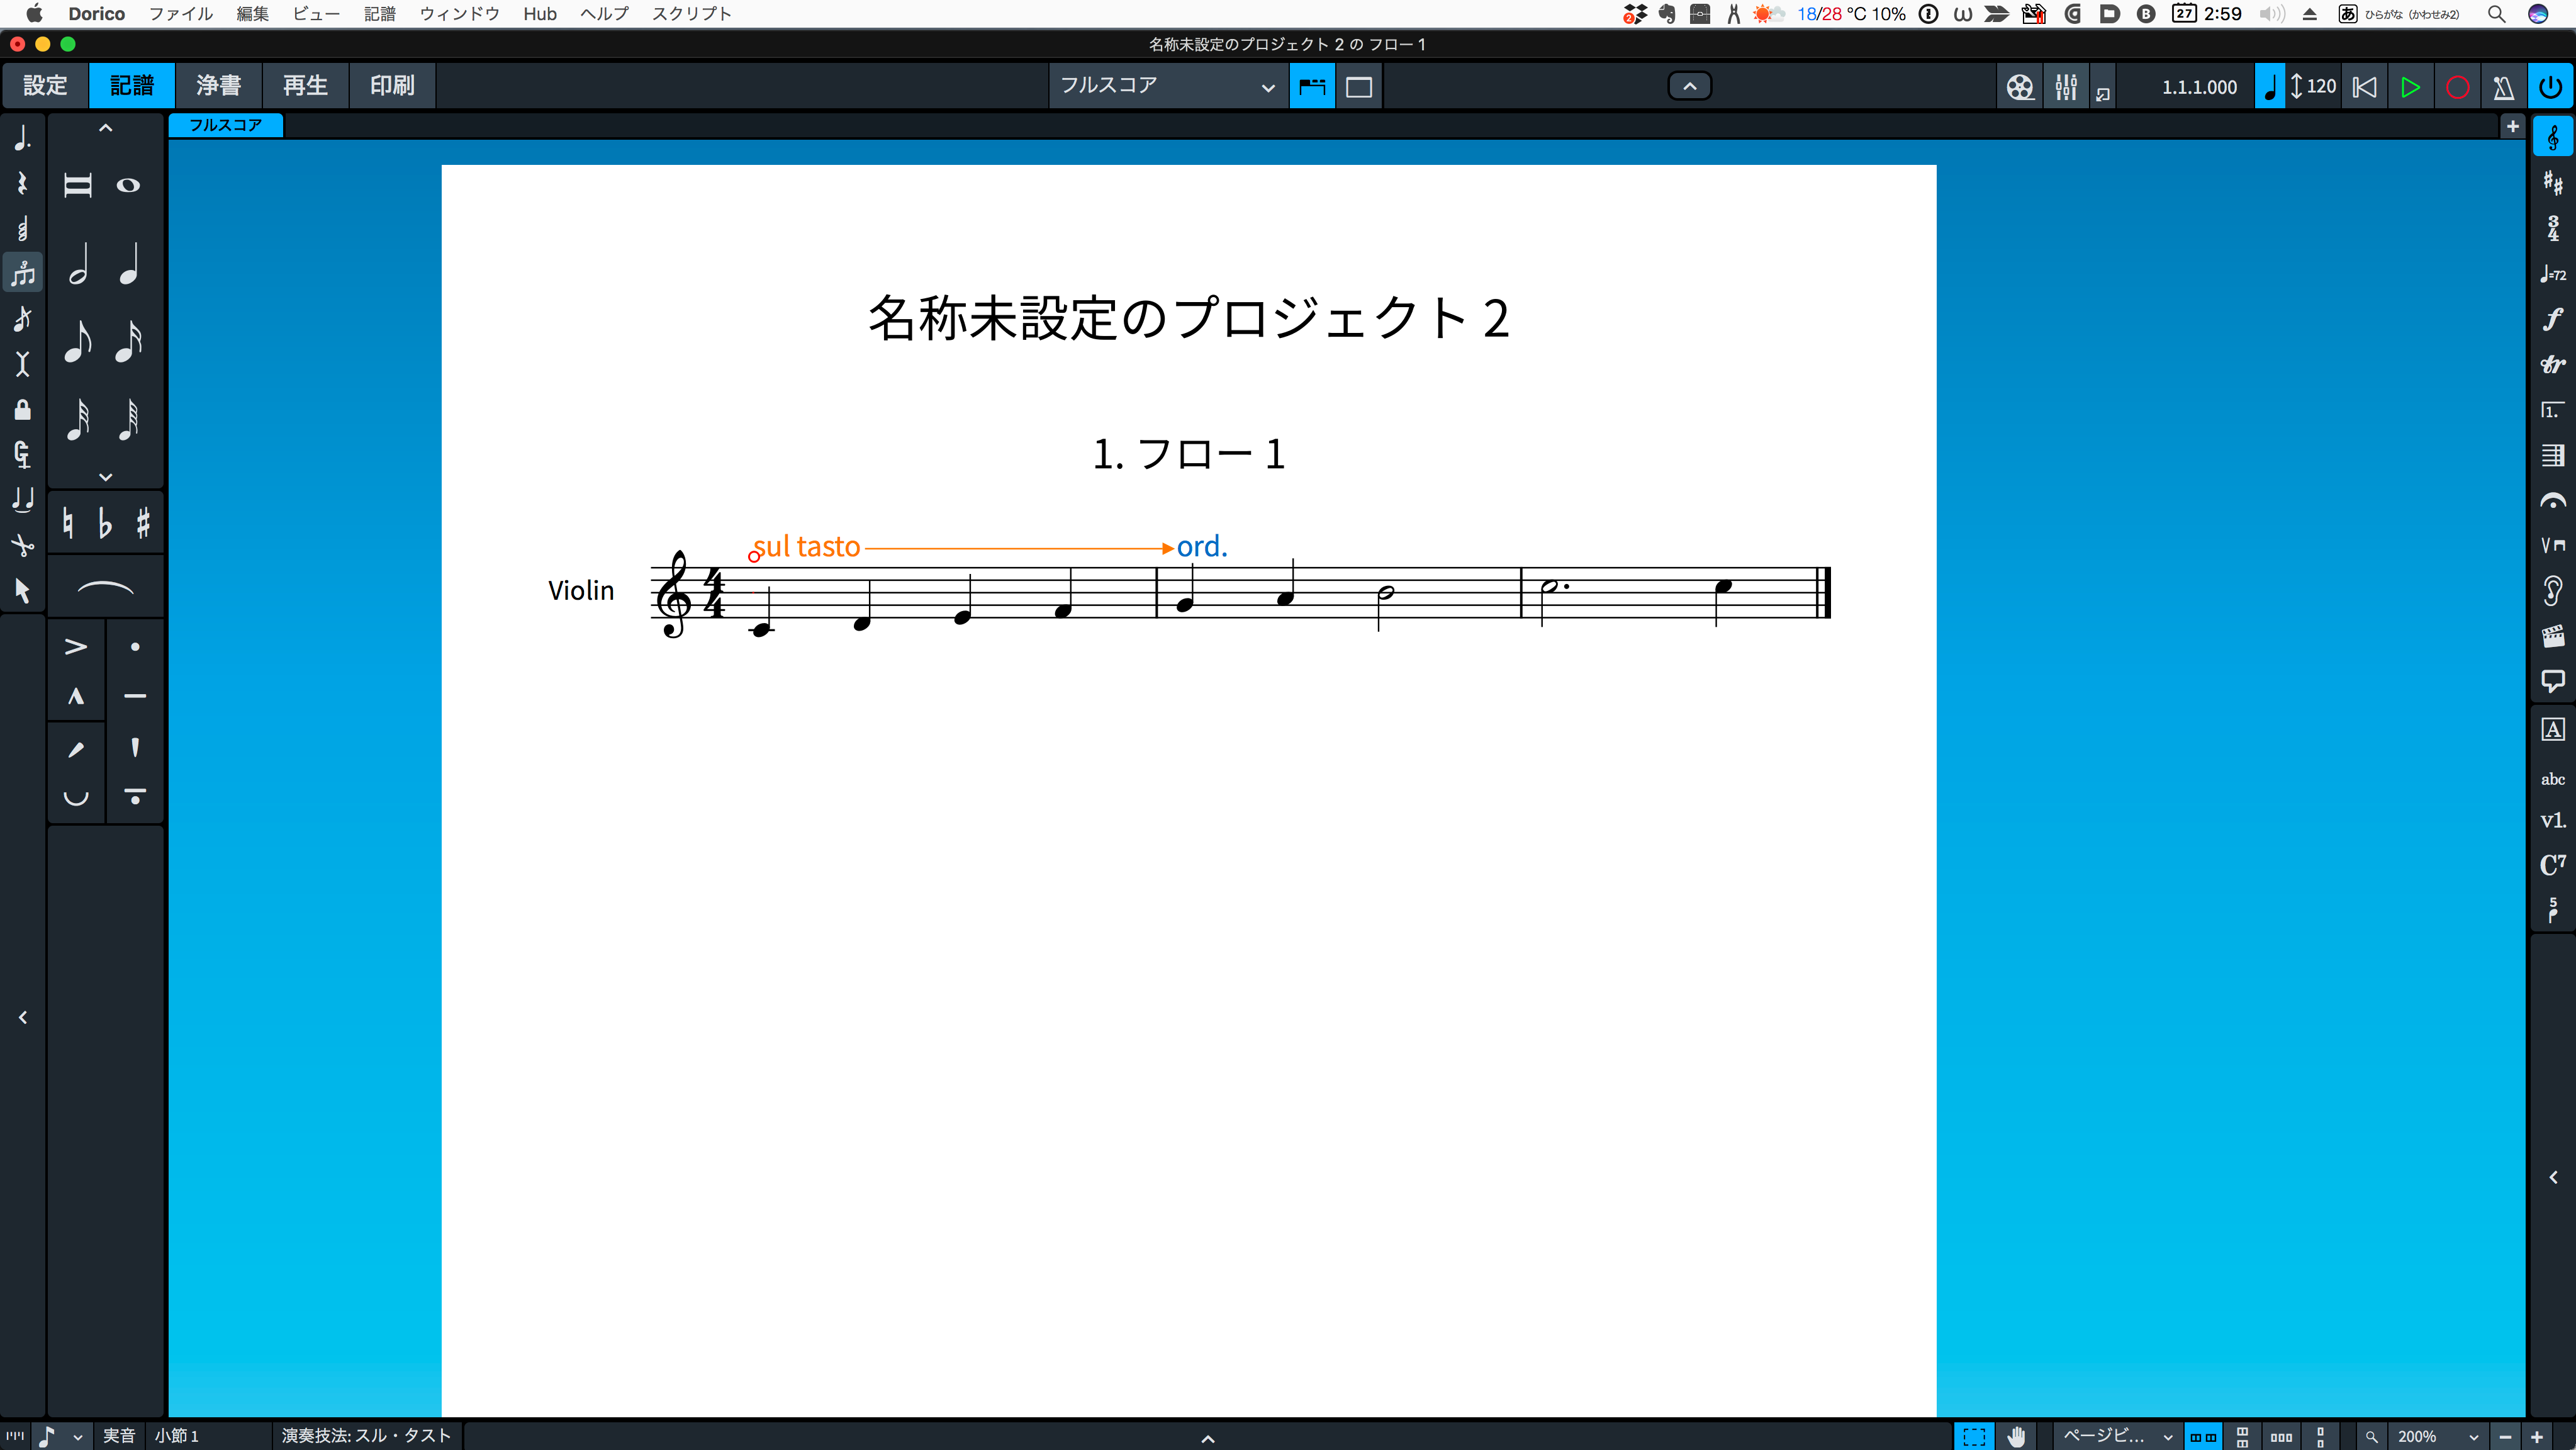The width and height of the screenshot is (2576, 1450).
Task: Open the Mixer window
Action: [2065, 87]
